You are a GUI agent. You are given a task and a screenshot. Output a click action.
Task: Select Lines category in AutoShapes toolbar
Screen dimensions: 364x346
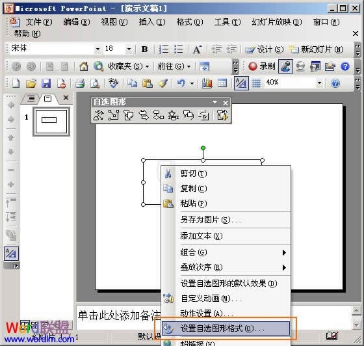(x=99, y=115)
